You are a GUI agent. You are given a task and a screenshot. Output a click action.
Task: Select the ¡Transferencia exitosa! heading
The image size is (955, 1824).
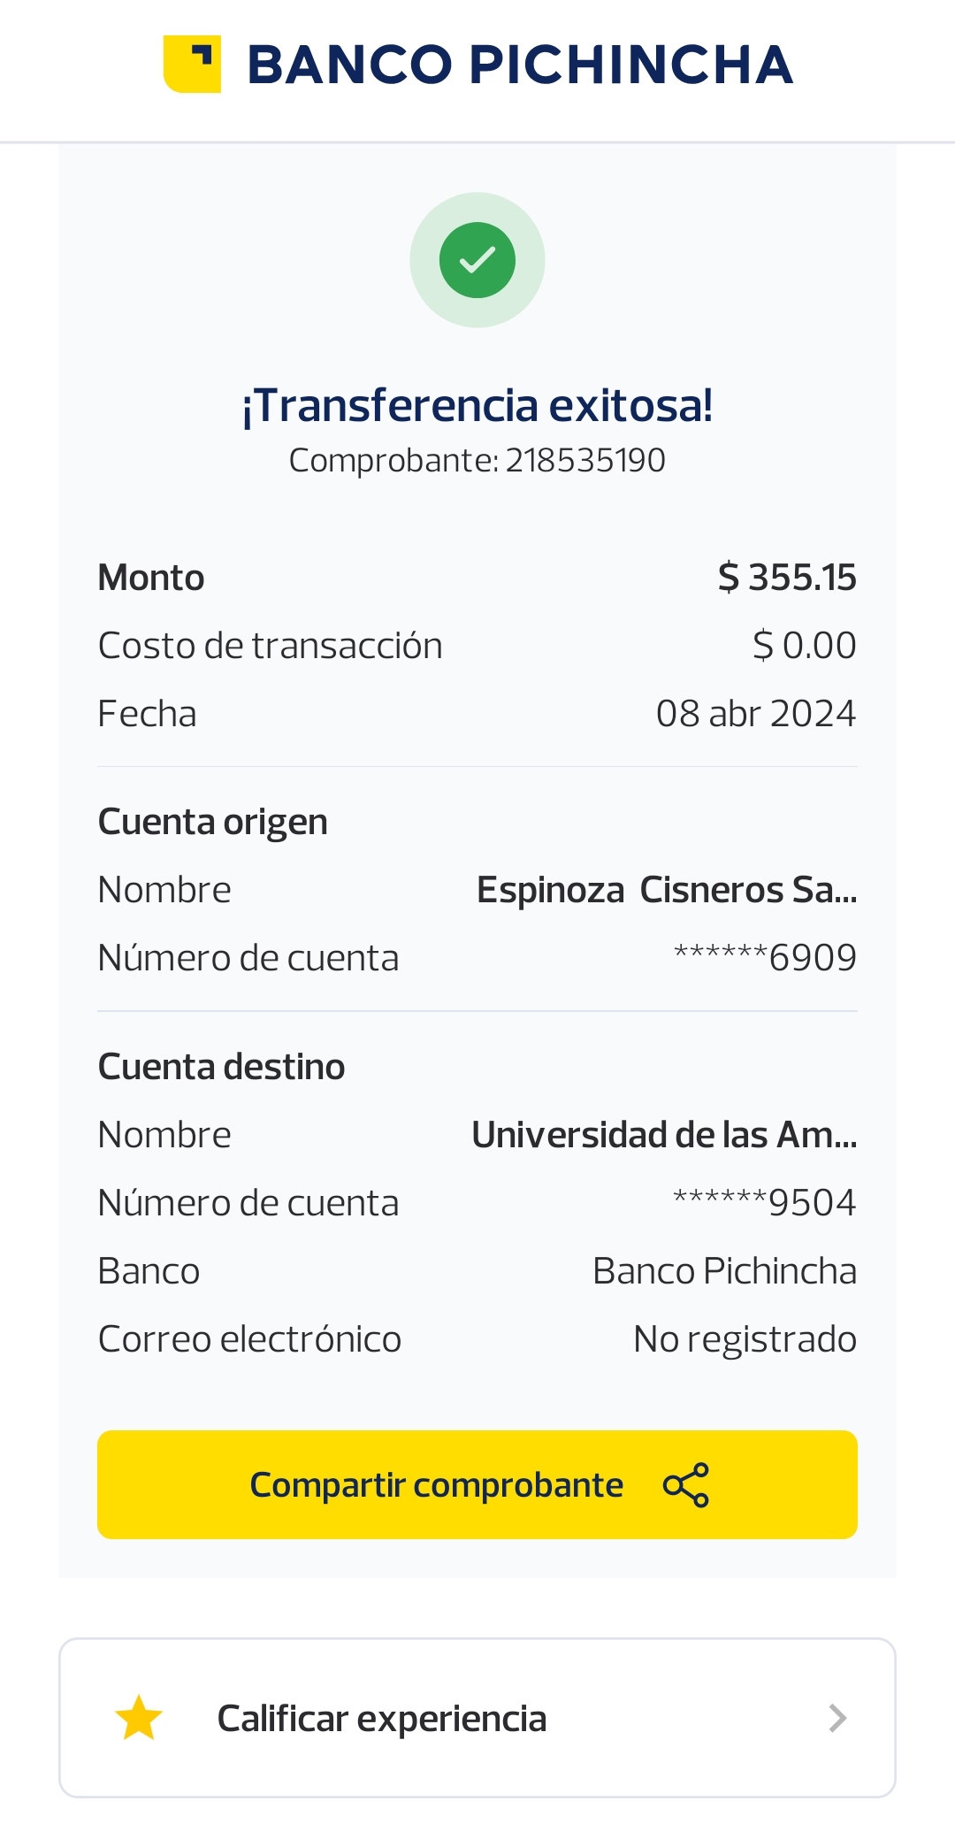pos(477,406)
